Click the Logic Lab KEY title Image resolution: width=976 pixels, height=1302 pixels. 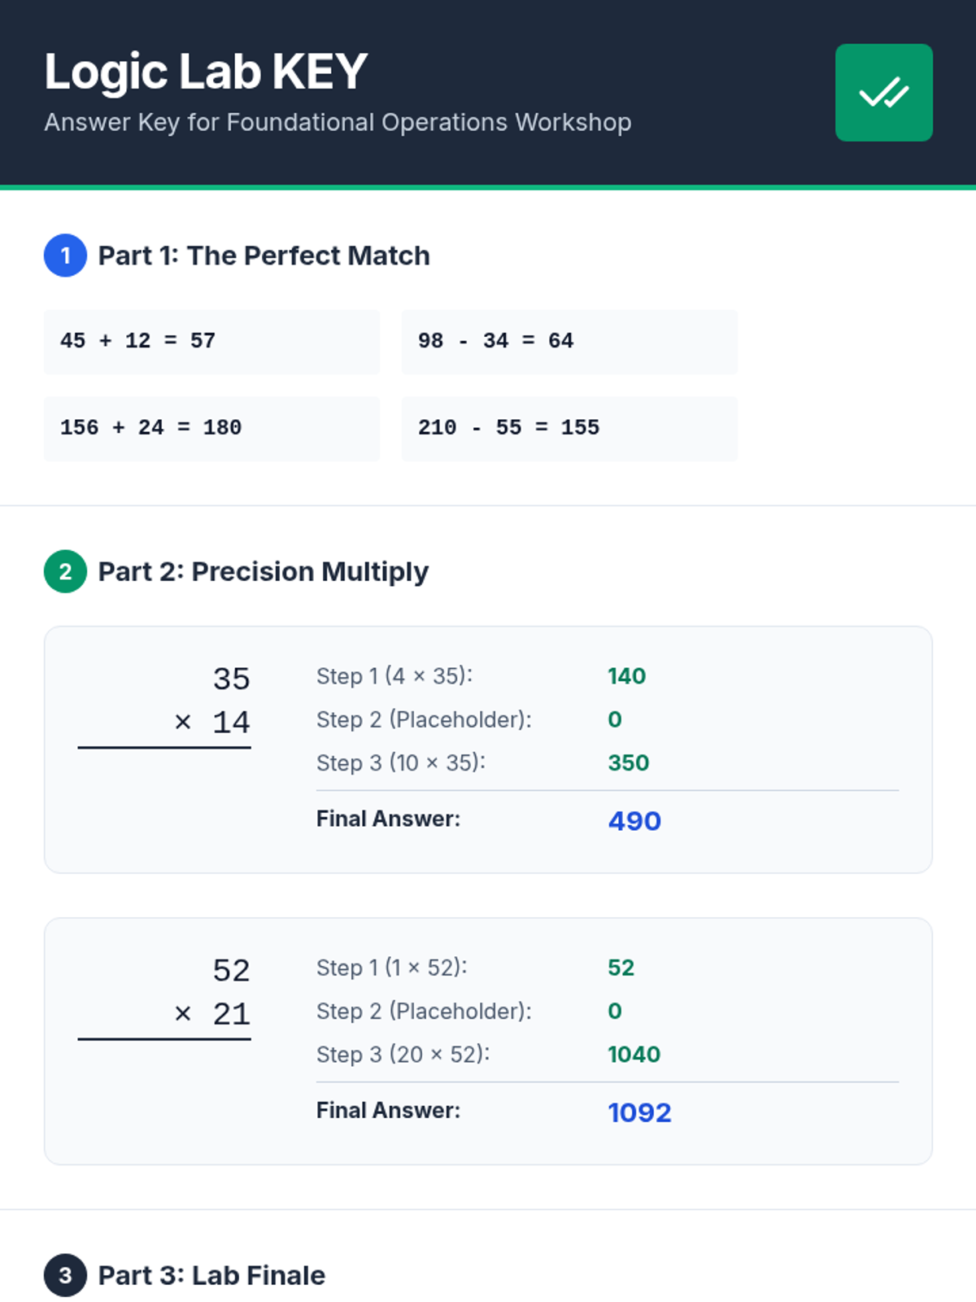coord(206,72)
